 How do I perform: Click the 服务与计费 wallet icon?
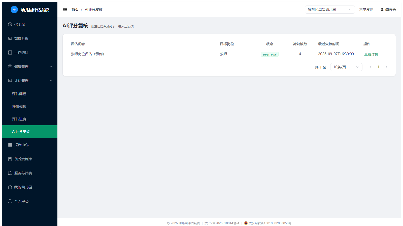pos(10,173)
